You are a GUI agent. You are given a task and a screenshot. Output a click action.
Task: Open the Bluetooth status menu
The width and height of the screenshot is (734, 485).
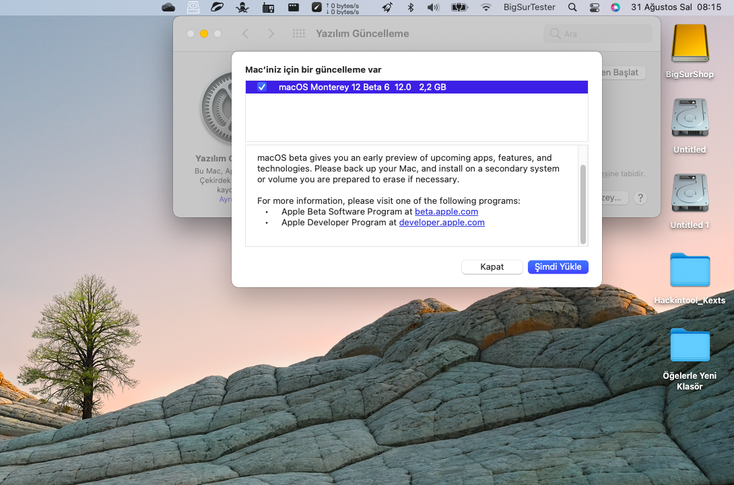pyautogui.click(x=411, y=7)
